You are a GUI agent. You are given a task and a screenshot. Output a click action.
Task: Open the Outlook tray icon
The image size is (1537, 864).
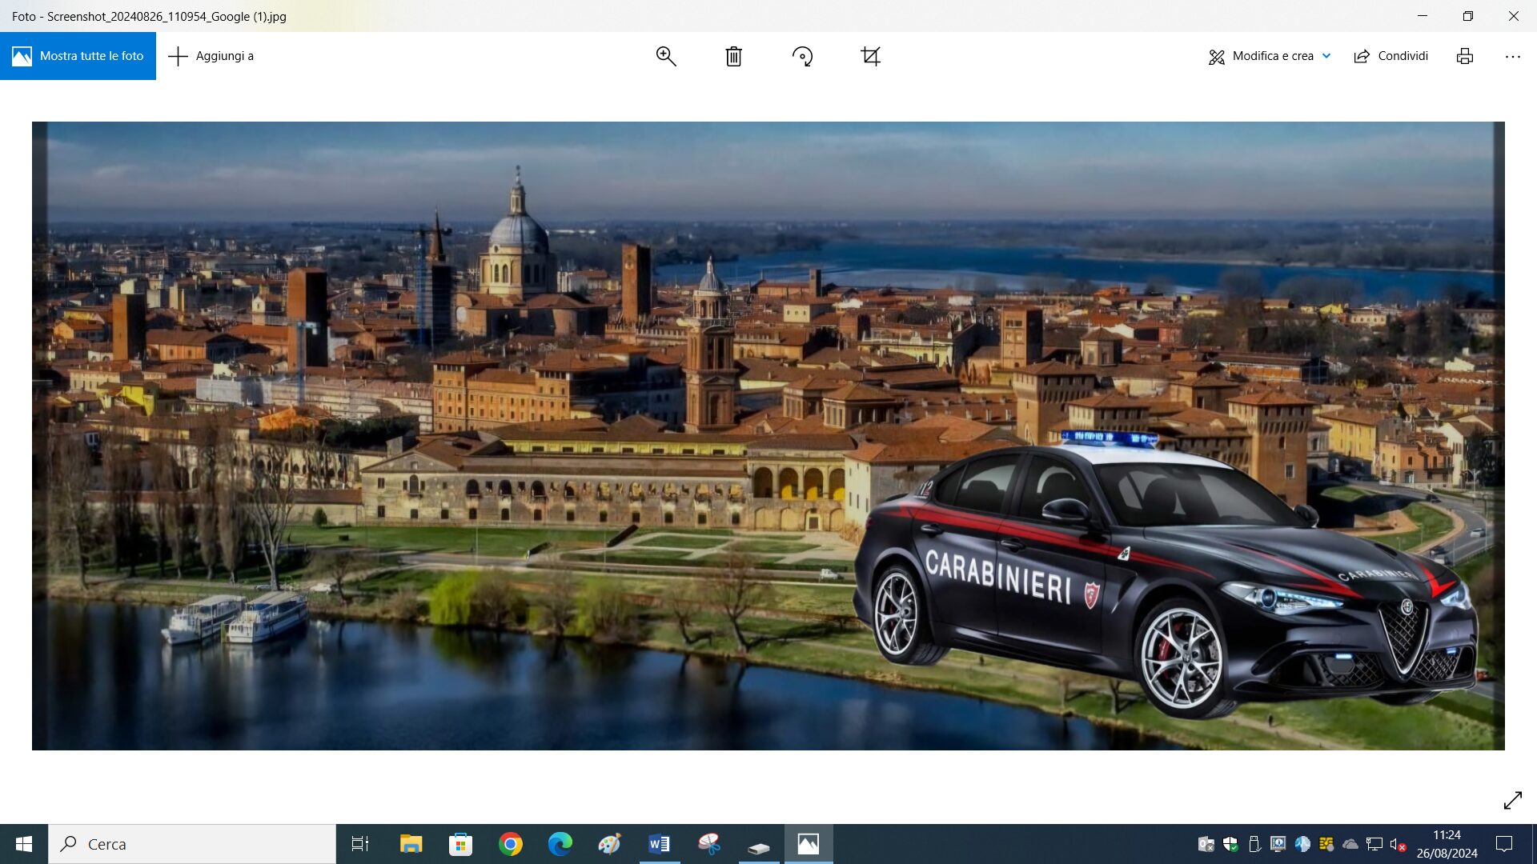[x=1206, y=844]
